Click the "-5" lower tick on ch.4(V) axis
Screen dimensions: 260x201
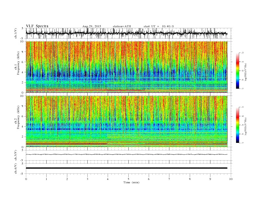click(22, 174)
